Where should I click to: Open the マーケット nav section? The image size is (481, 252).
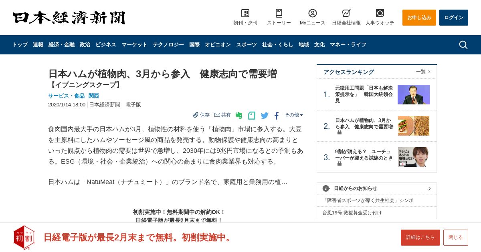pyautogui.click(x=134, y=45)
